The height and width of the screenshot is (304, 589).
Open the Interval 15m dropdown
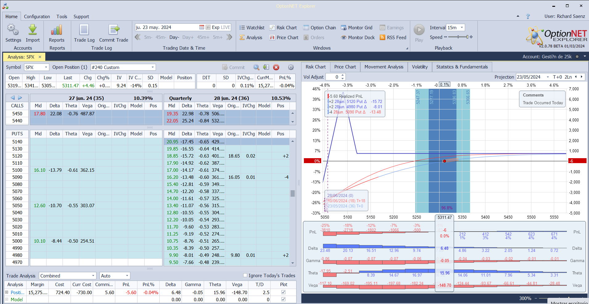tap(461, 28)
